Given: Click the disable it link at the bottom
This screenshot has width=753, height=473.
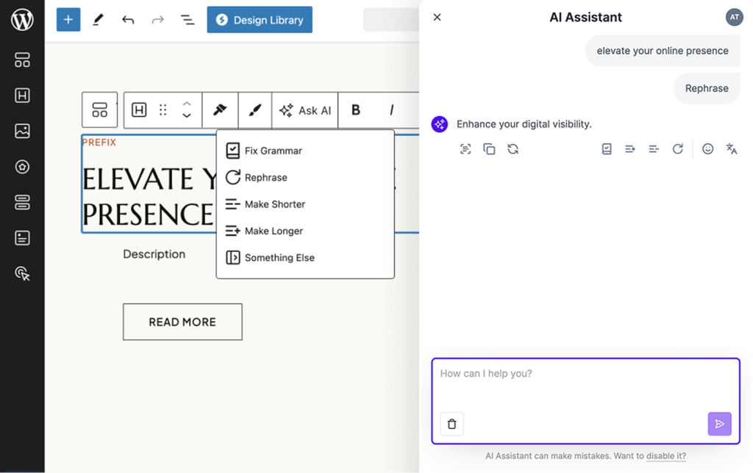Looking at the screenshot, I should click(x=666, y=456).
